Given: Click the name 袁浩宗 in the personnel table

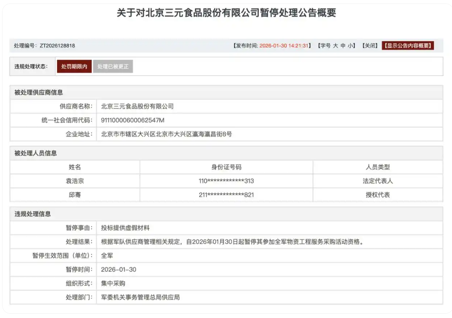Looking at the screenshot, I should 75,181.
